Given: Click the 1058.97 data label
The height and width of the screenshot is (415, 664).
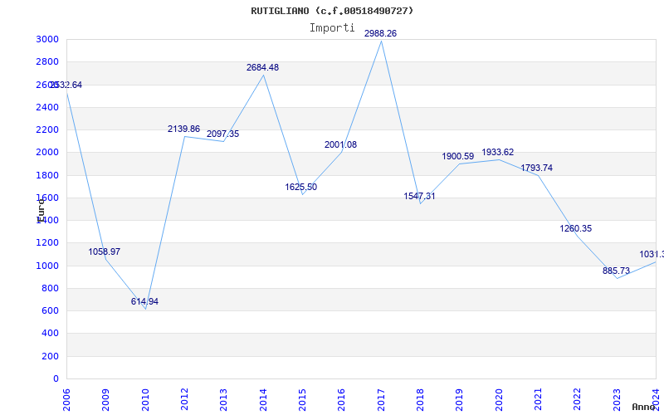Looking at the screenshot, I should [105, 252].
